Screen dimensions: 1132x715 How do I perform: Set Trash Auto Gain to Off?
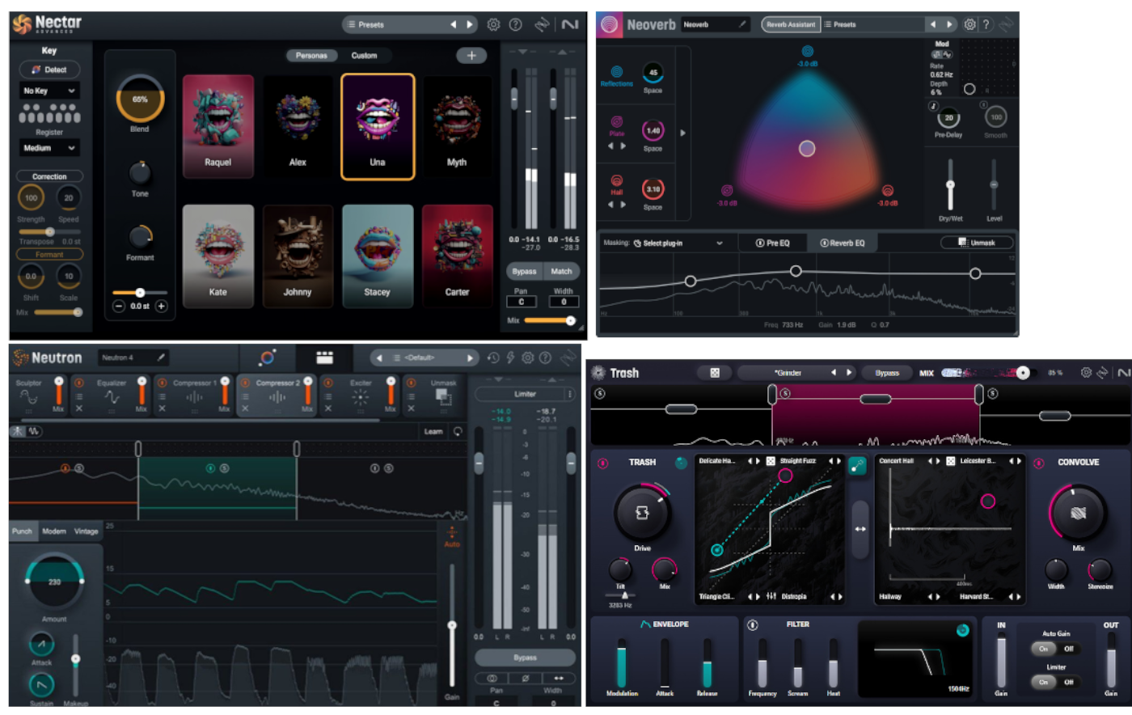click(x=1068, y=649)
